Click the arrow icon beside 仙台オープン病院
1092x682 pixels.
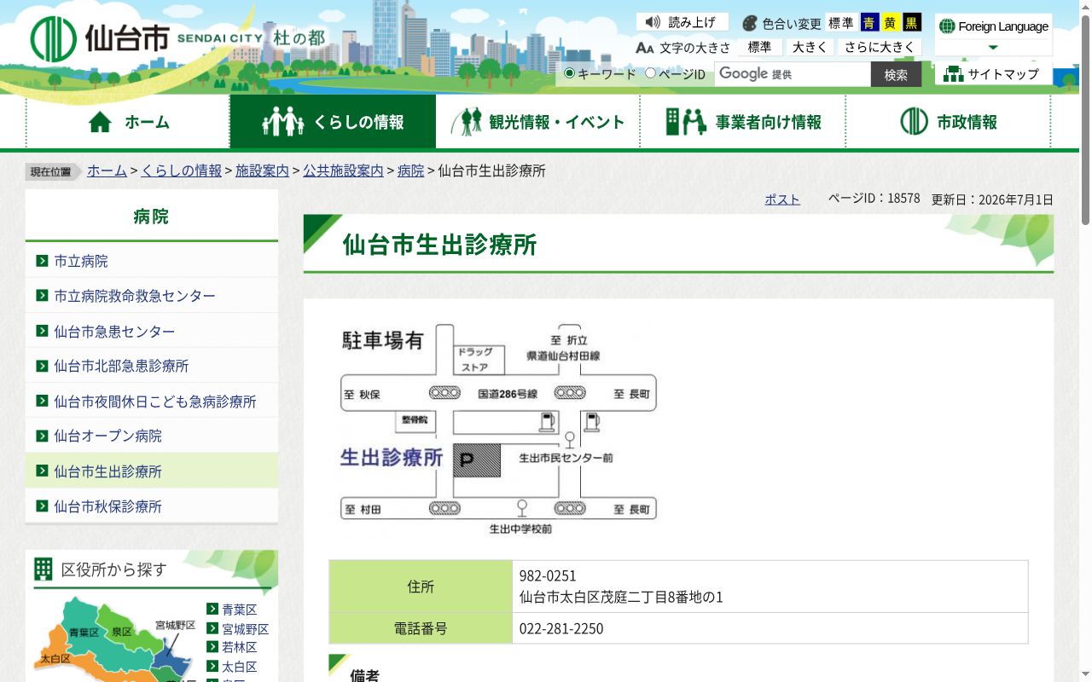(x=42, y=436)
